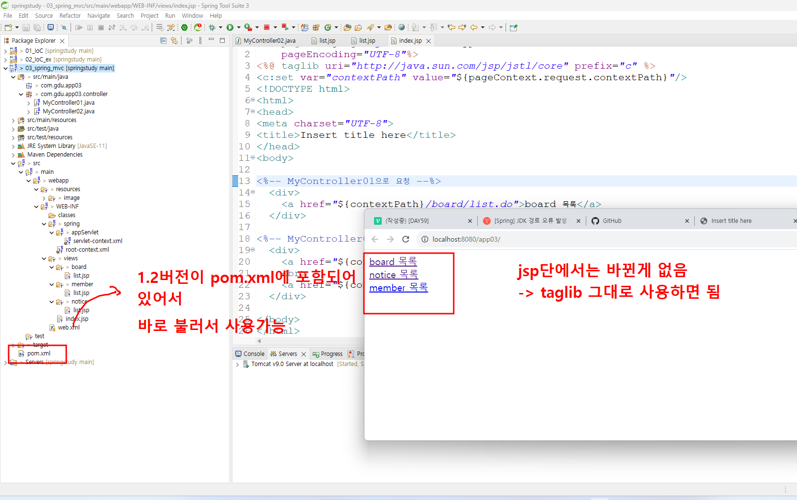Switch to the Console tab
This screenshot has height=500, width=797.
point(250,354)
